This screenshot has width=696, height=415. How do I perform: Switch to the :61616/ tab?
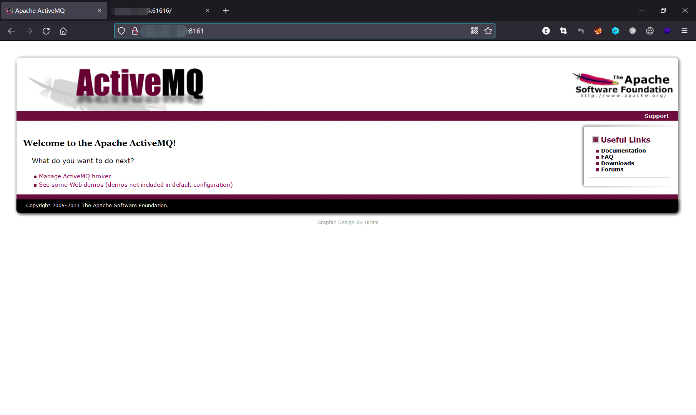pyautogui.click(x=161, y=11)
